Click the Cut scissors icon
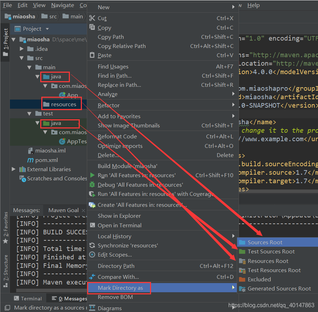This screenshot has width=318, height=312. point(92,18)
